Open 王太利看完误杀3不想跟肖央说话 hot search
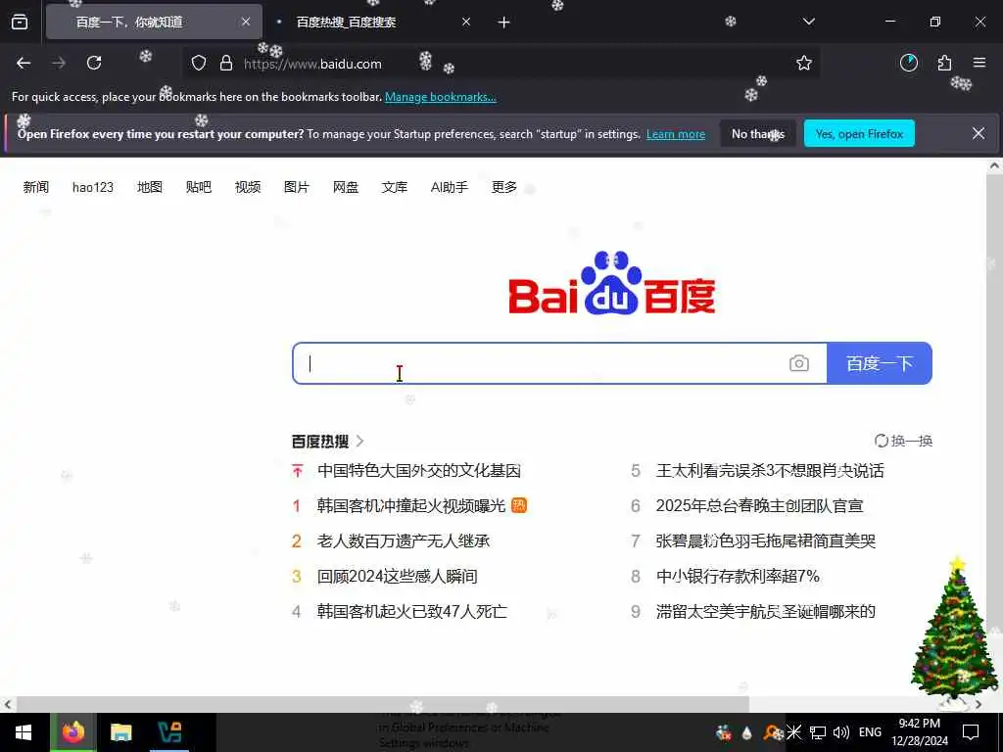 tap(770, 471)
